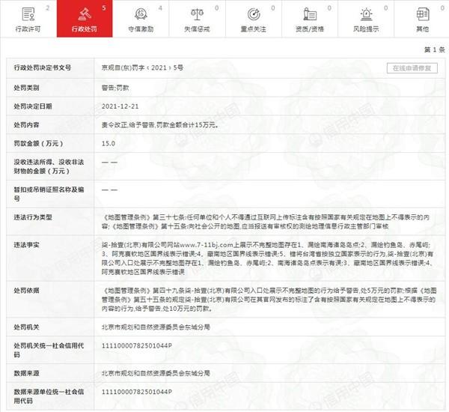Image resolution: width=449 pixels, height=412 pixels.
Task: Open the 资质/资格 tab label
Action: point(310,29)
